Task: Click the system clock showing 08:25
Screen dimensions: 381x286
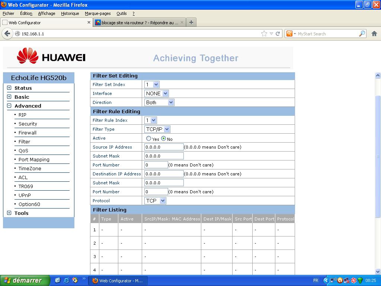Action: [x=371, y=280]
